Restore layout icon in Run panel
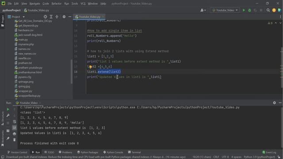Image resolution: width=283 pixels, height=159 pixels. point(8,131)
